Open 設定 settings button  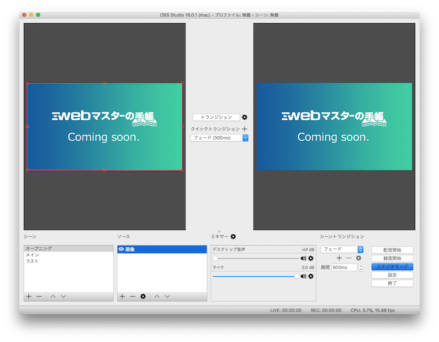[392, 275]
